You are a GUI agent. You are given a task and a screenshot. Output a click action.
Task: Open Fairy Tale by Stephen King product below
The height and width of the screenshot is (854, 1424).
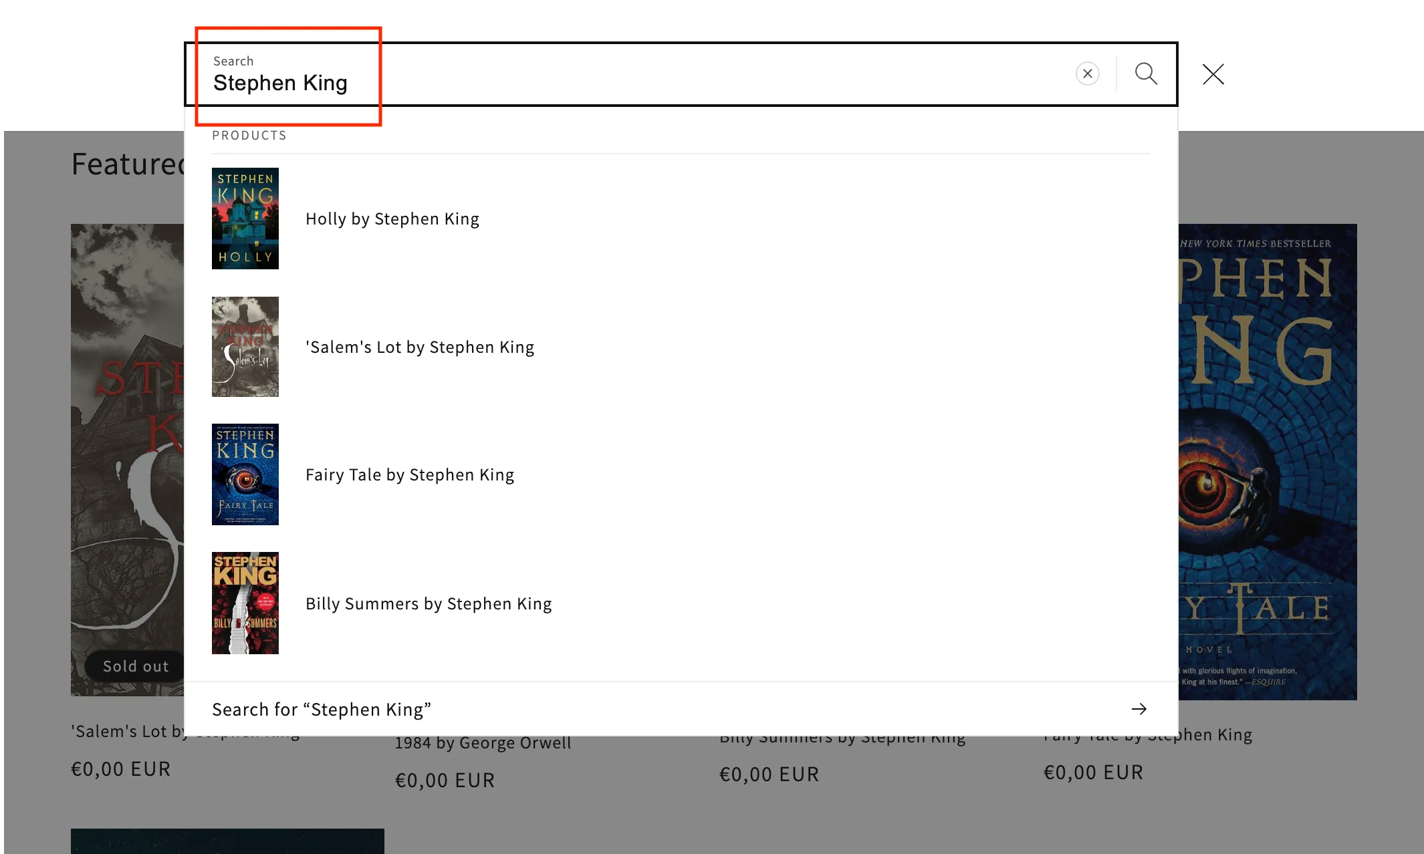pyautogui.click(x=1148, y=734)
